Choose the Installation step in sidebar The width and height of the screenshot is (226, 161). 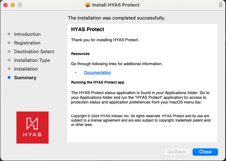pyautogui.click(x=26, y=69)
